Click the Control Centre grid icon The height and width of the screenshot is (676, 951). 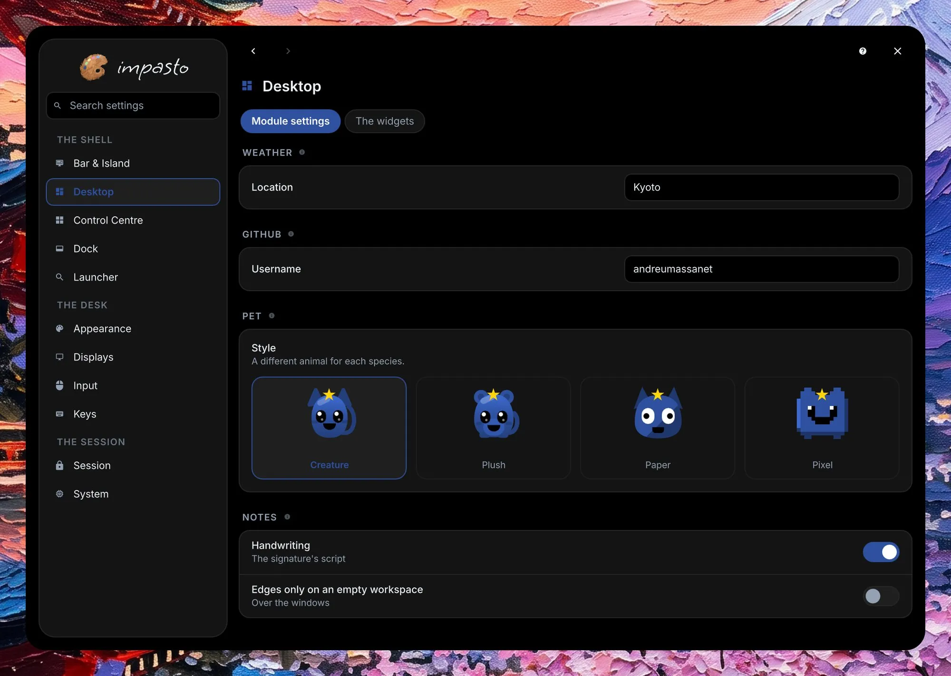pos(59,220)
